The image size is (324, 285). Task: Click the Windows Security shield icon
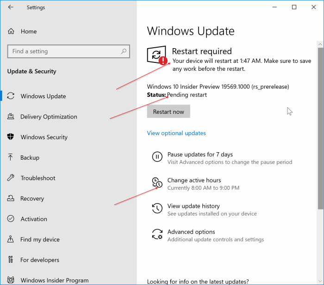tap(11, 137)
